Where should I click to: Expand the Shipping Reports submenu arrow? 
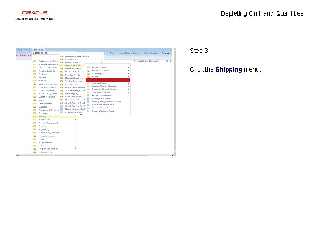point(128,83)
